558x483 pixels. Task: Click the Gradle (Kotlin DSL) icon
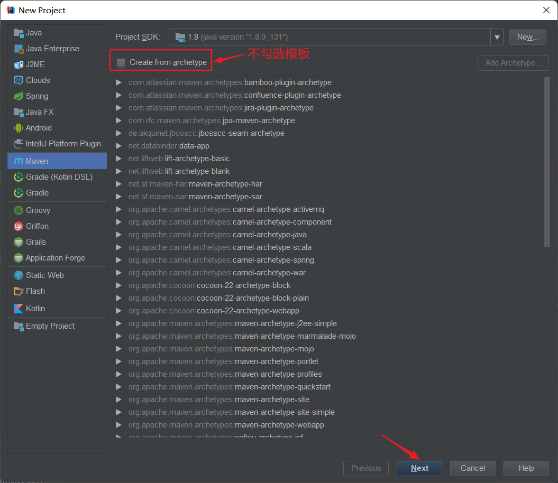[19, 177]
